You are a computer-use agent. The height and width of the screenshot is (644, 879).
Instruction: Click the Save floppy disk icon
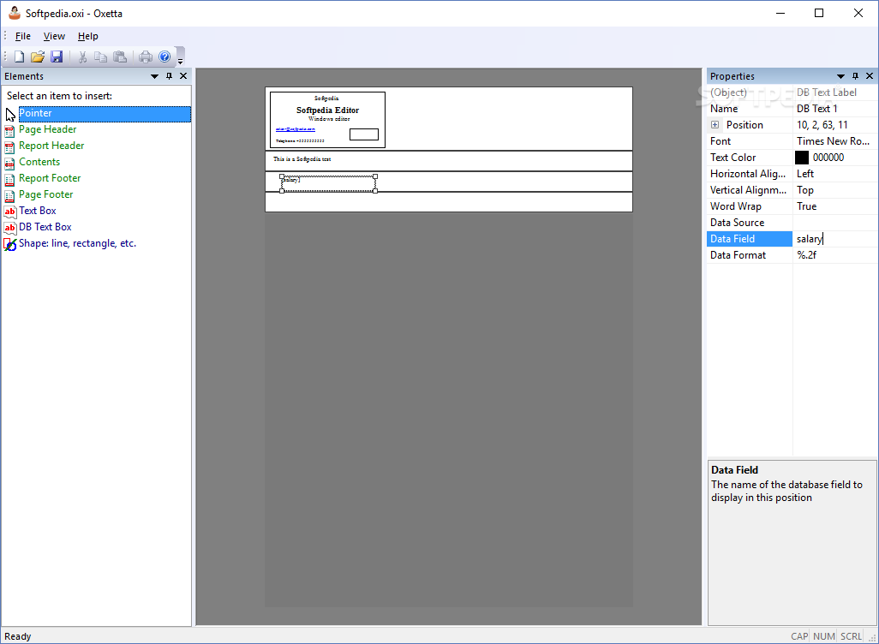tap(56, 57)
